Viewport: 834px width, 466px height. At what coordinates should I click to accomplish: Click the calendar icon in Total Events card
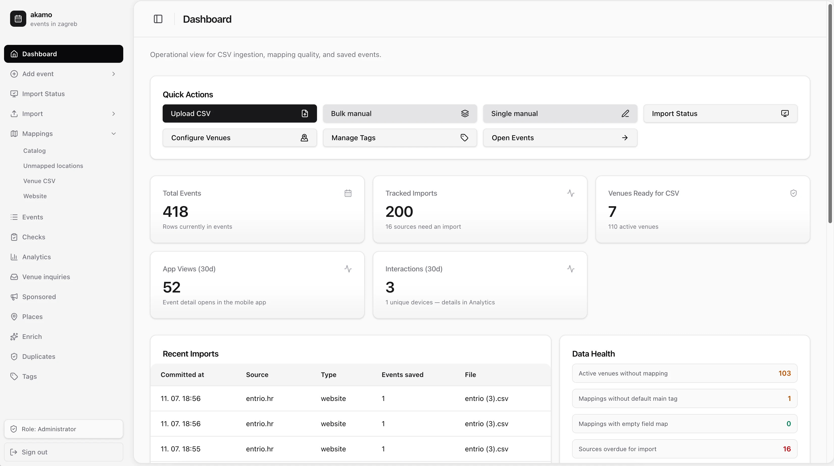pos(348,193)
